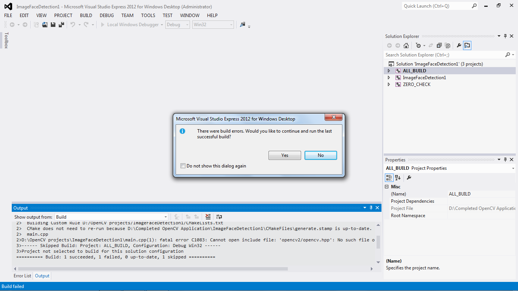518x291 pixels.
Task: Expand the ImageFaceDetection1 project
Action: tap(389, 78)
